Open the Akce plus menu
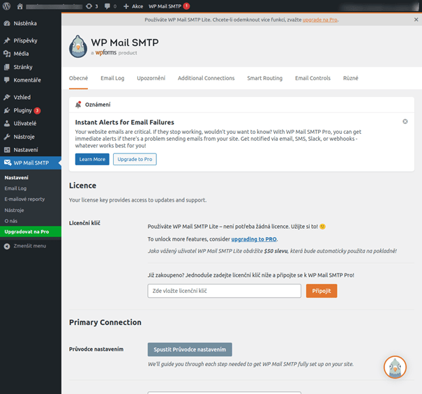The width and height of the screenshot is (422, 394). click(133, 6)
